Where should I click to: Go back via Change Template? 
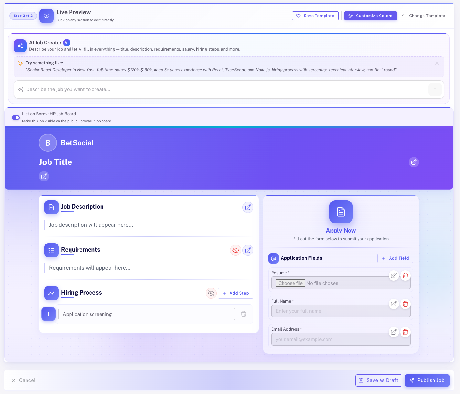(423, 16)
